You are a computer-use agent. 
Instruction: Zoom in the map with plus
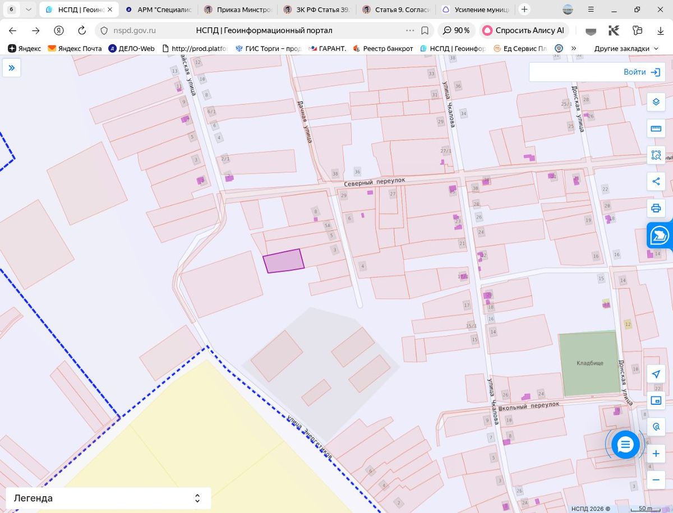click(656, 454)
